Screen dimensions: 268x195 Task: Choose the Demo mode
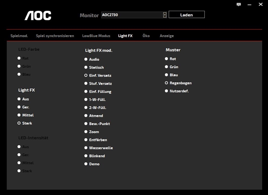(92, 164)
